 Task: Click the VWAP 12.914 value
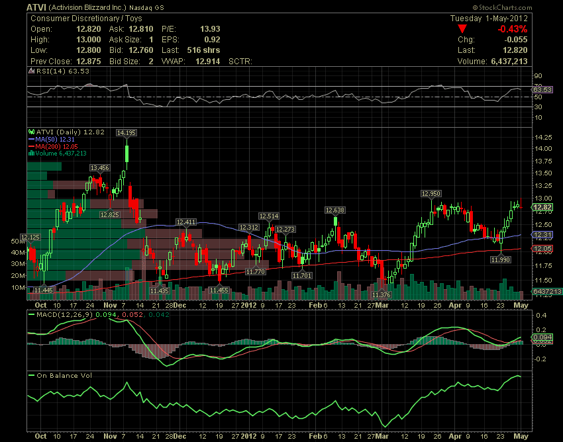coord(207,61)
